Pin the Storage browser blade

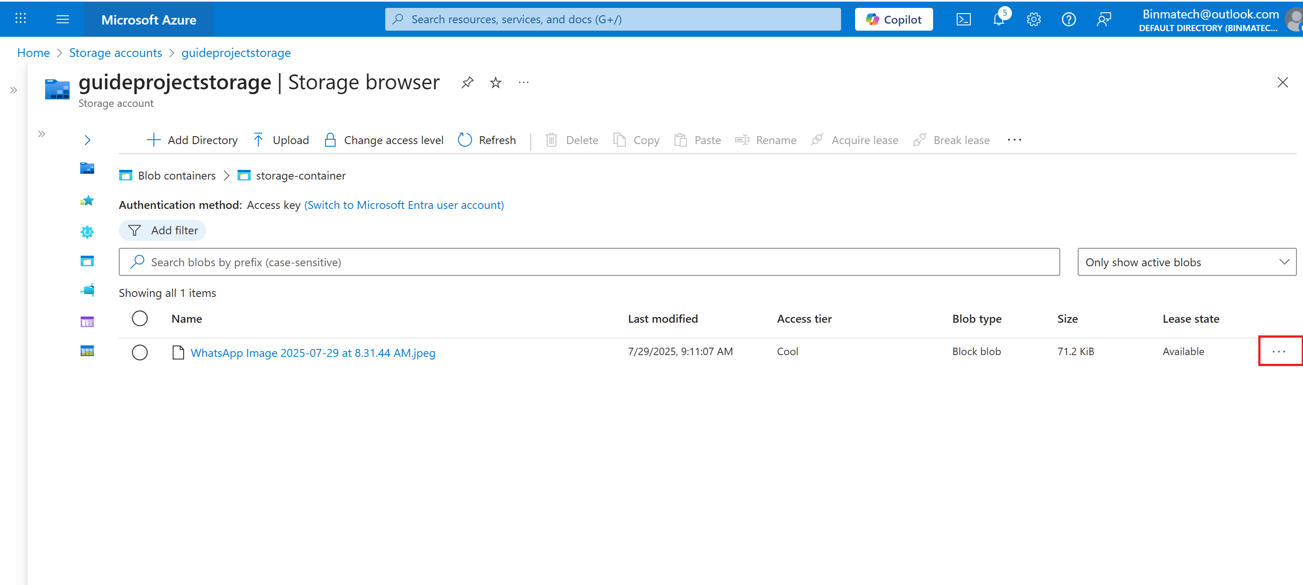point(467,82)
